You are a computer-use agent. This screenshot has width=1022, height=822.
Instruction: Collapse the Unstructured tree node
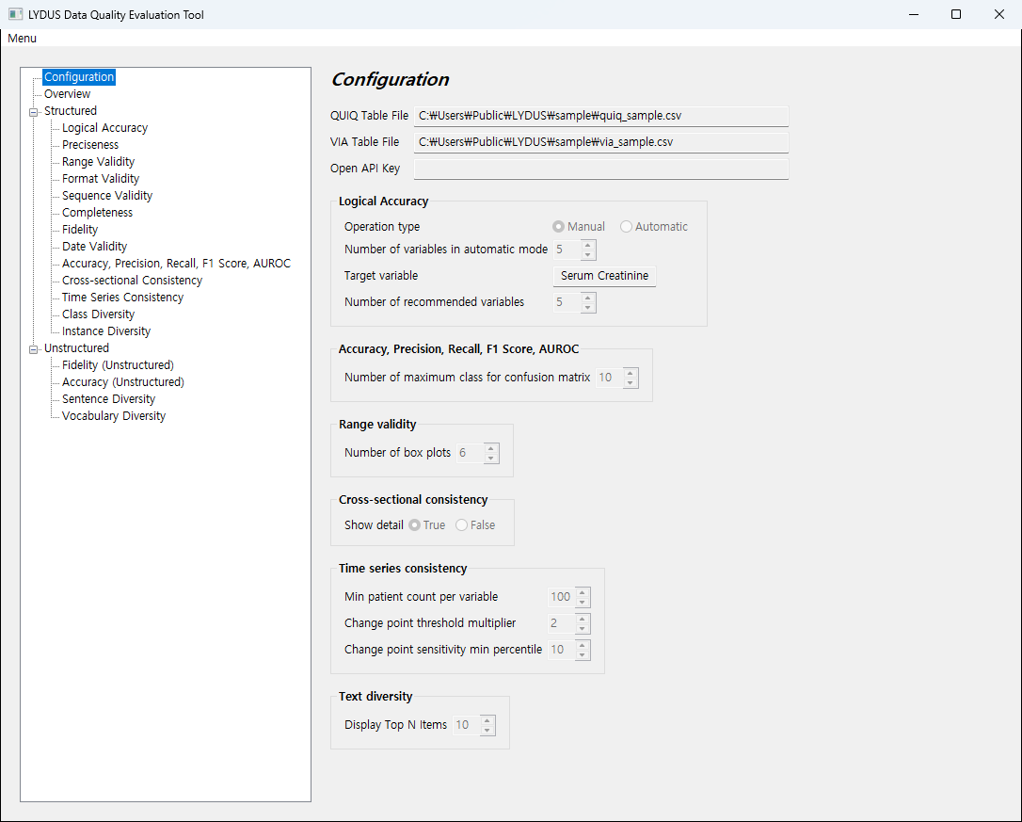(x=33, y=349)
